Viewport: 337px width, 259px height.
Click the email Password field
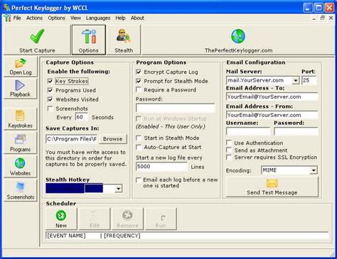[296, 131]
